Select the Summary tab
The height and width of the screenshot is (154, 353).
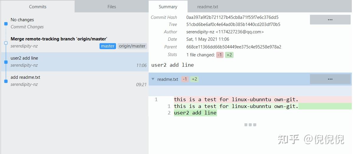pos(168,6)
